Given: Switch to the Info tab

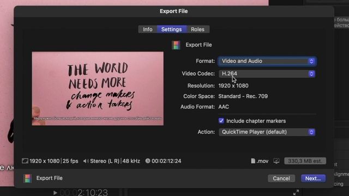Looking at the screenshot, I should click(148, 29).
